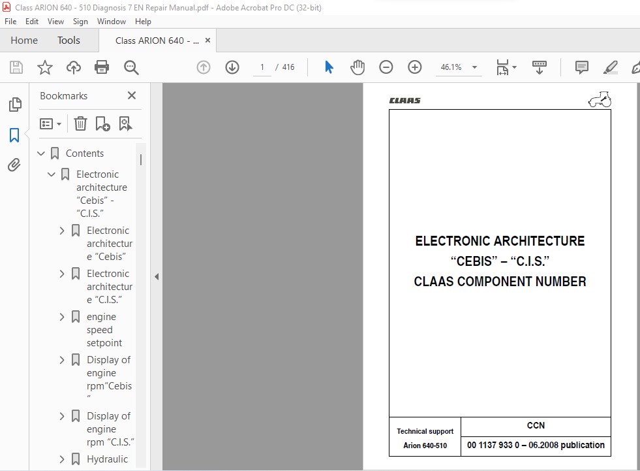
Task: Click the bookmarks panel scrollbar thumb
Action: point(141,159)
